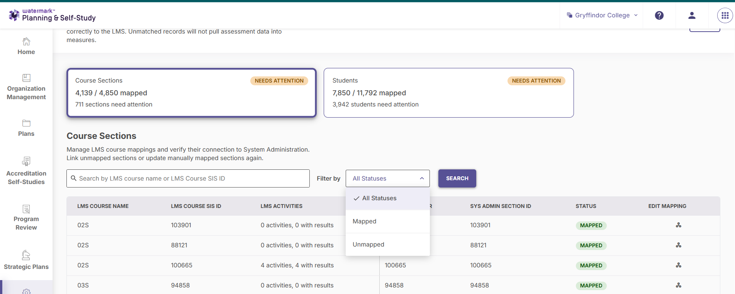Open Strategic Plans in sidebar
The image size is (735, 294).
click(x=26, y=260)
